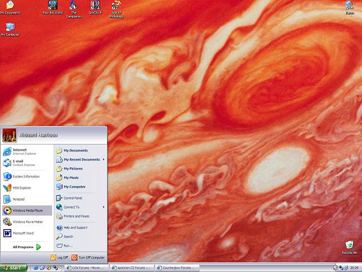Select Printers and Faxes menu entry
The width and height of the screenshot is (362, 272).
tap(76, 216)
